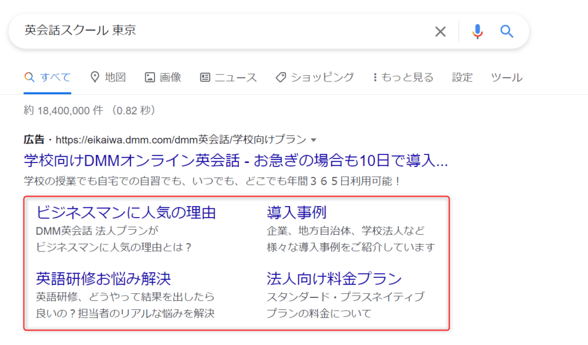Open the 英語研修お悩み解決 sitelink
Image resolution: width=588 pixels, height=345 pixels.
coord(103,278)
